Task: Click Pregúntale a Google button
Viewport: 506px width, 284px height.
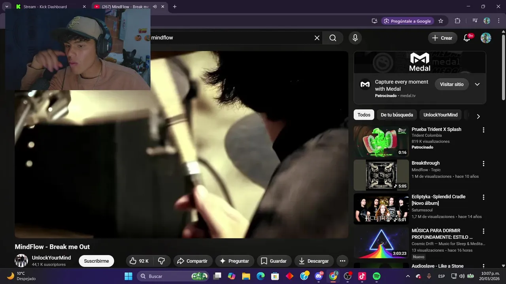Action: coord(407,21)
